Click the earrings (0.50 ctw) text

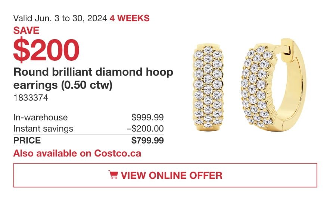pyautogui.click(x=63, y=85)
